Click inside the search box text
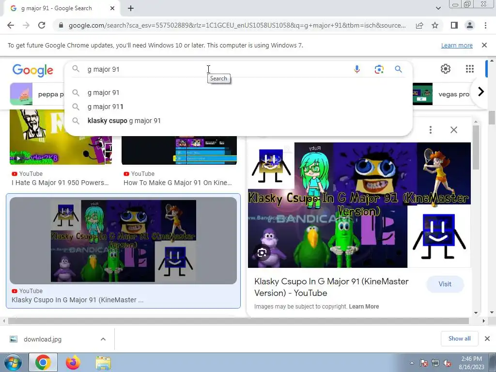496x372 pixels. click(104, 69)
